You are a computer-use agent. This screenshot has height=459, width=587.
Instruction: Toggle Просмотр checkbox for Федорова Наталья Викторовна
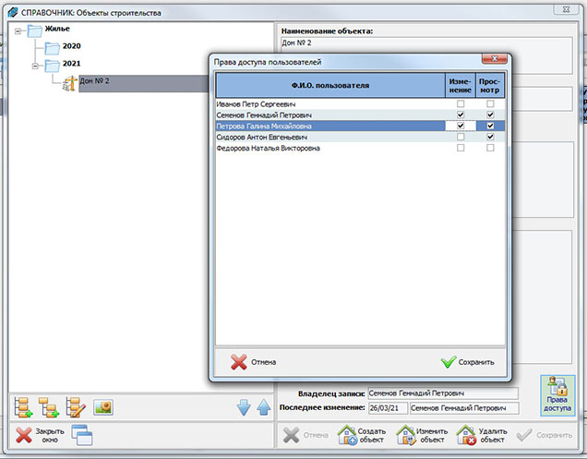click(x=490, y=148)
